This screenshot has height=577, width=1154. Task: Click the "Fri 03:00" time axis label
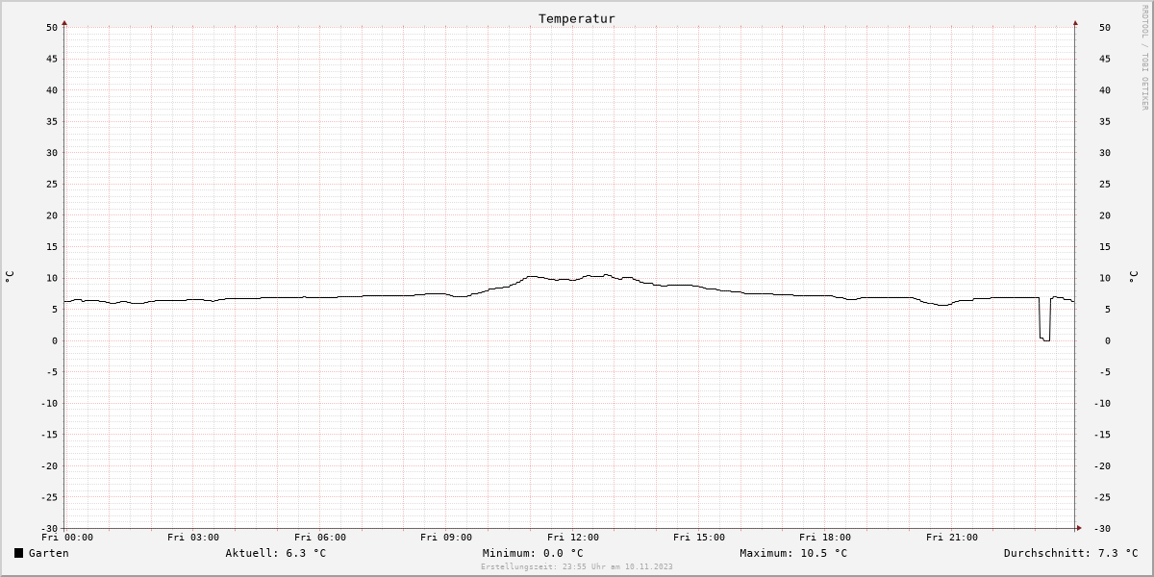pos(193,538)
